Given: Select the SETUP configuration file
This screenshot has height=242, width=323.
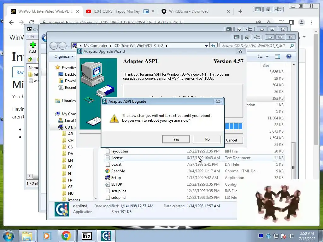Looking at the screenshot, I should click(x=171, y=184).
